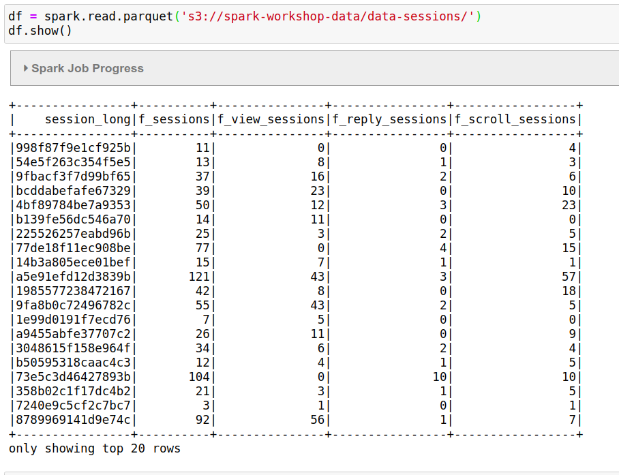Viewport: 619px width, 475px height.
Task: Click f_view_sessions value 23 in bcddabefafe67329 row
Action: click(318, 191)
